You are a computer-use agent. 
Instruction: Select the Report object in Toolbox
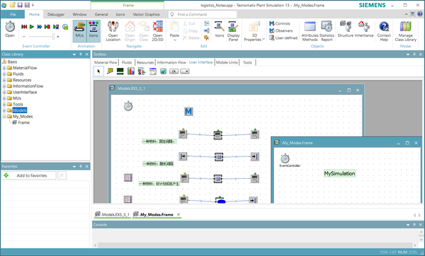[x=142, y=71]
